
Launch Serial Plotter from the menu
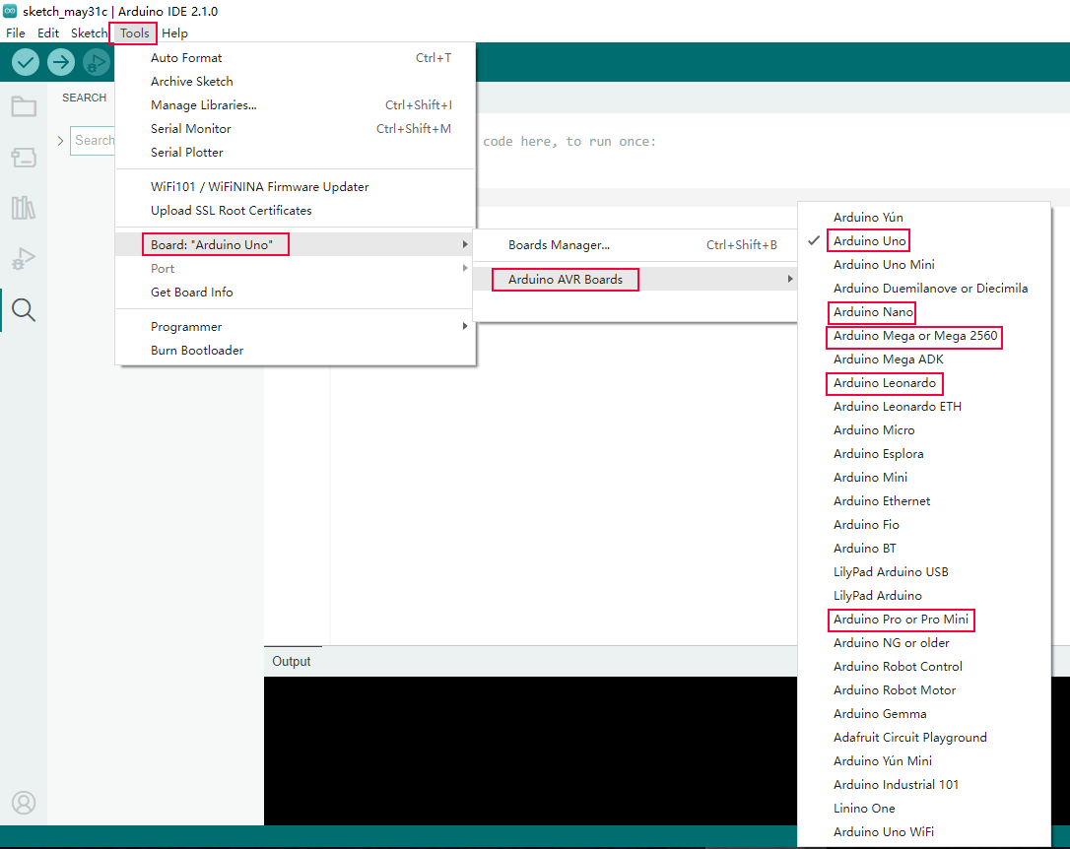pyautogui.click(x=295, y=152)
